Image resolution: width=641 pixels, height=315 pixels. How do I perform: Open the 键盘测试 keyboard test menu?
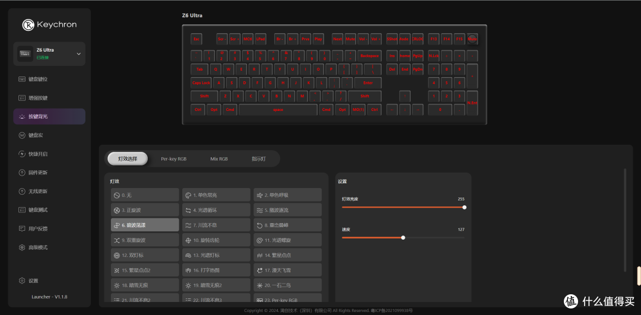pyautogui.click(x=49, y=210)
